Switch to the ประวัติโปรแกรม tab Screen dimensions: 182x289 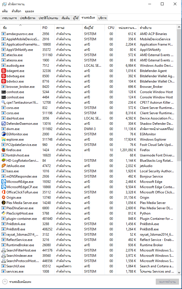pyautogui.click(x=48, y=18)
